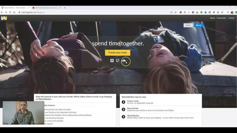
Task: Click the Sign up button
Action: coord(198,25)
